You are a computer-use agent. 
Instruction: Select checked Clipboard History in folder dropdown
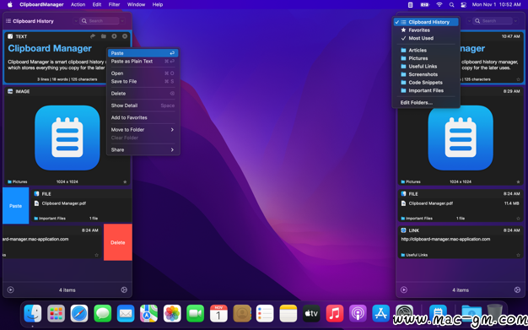coord(426,22)
